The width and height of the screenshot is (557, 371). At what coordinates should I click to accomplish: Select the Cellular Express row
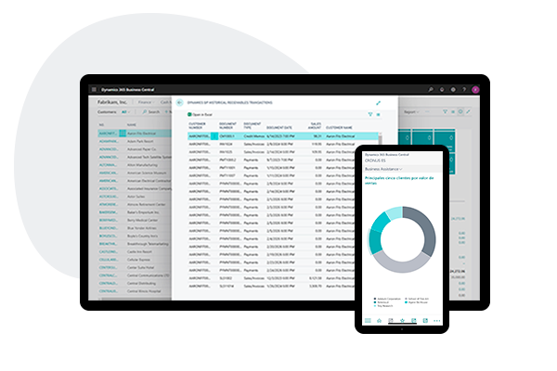click(x=135, y=260)
